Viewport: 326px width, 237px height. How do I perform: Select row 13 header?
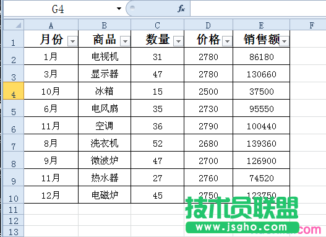pos(14,231)
